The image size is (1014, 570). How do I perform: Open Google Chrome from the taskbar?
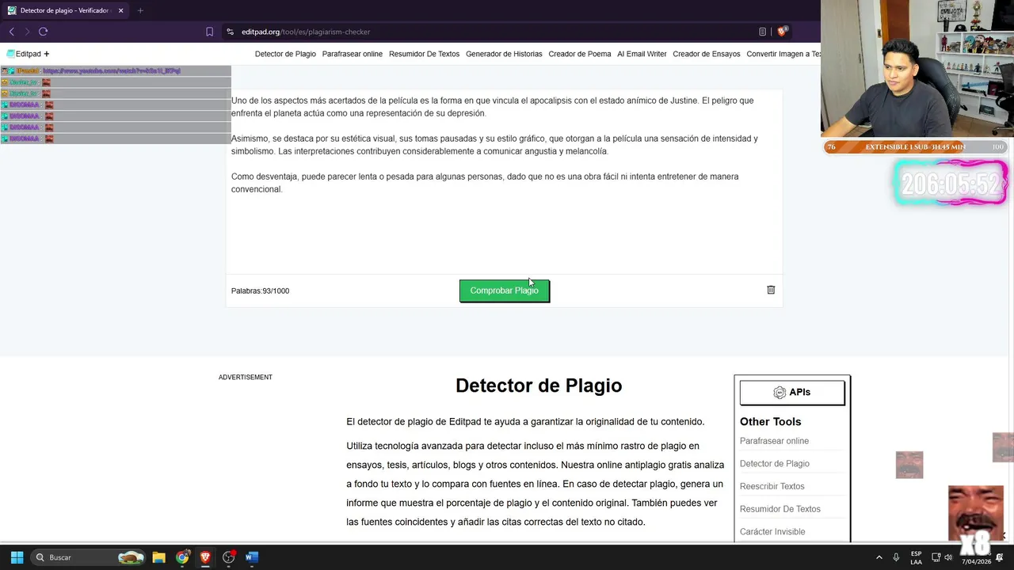coord(182,557)
